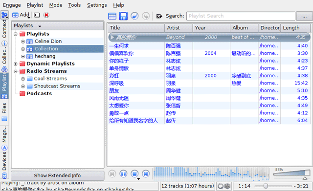
Task: Toggle random mode dice icon
Action: coord(227,186)
